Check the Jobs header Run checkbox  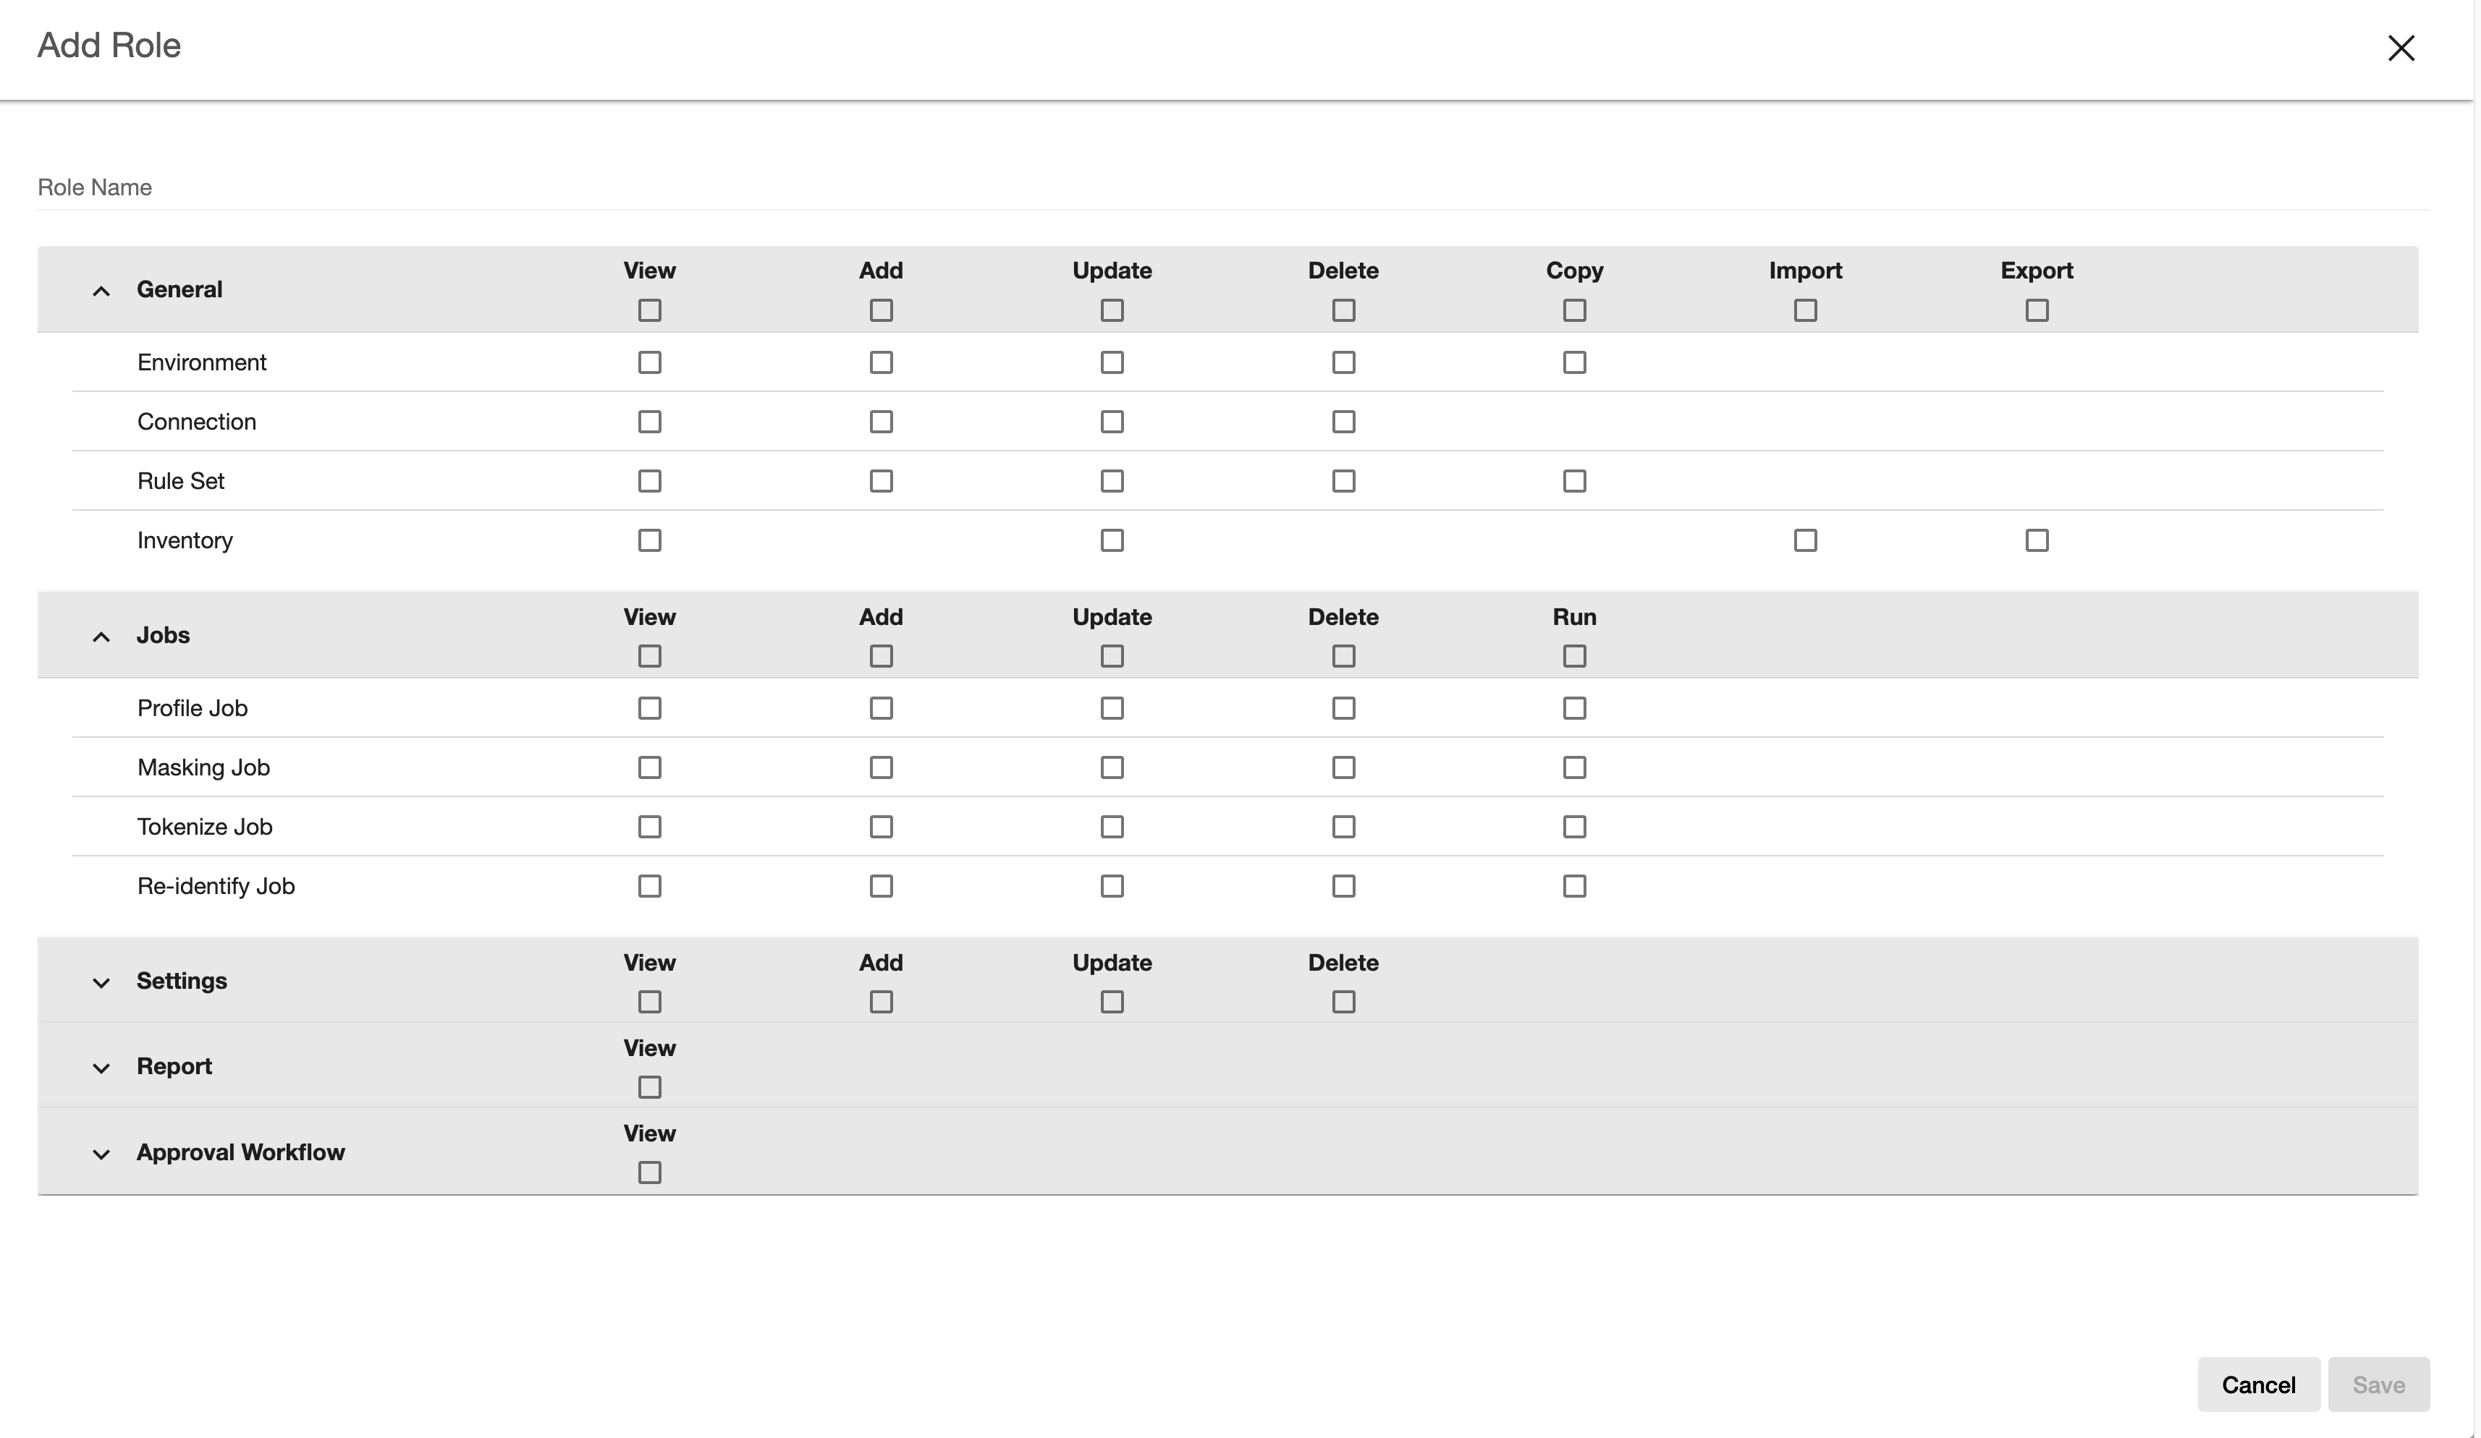[x=1574, y=655]
